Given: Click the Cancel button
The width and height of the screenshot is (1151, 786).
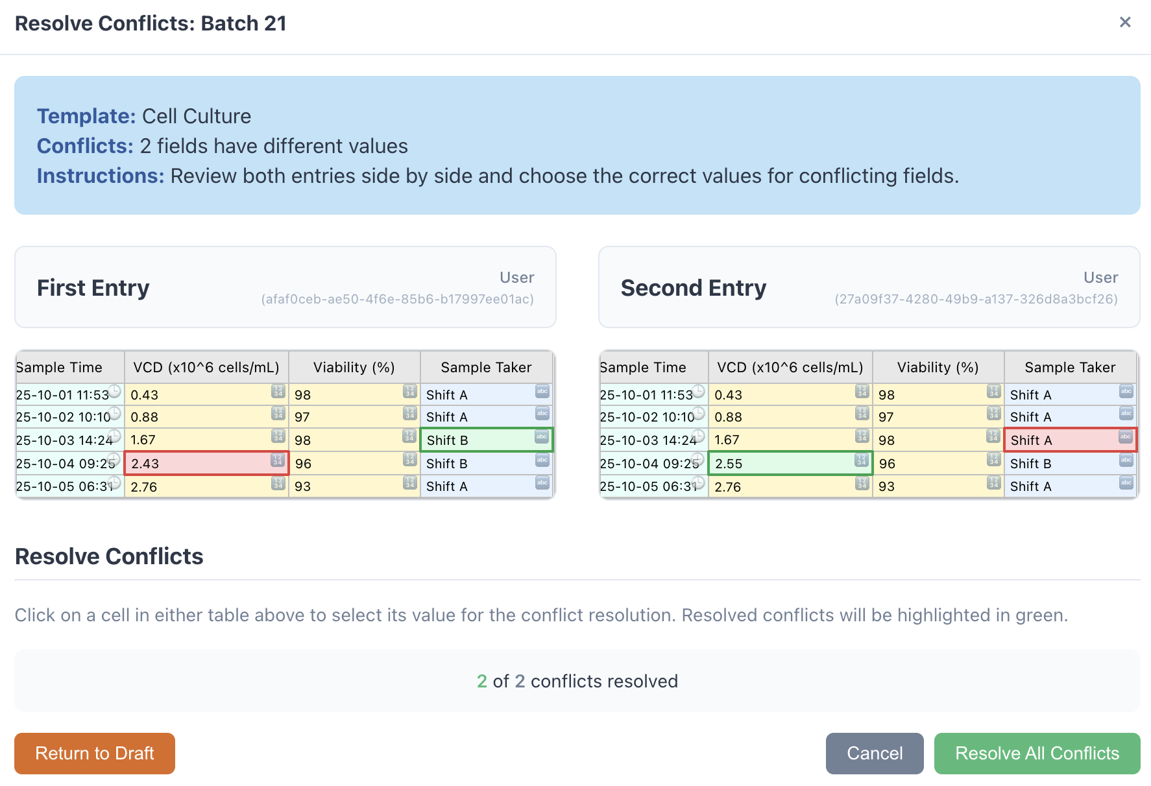Looking at the screenshot, I should [x=874, y=753].
